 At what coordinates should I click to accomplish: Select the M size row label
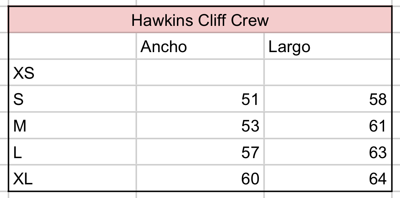tap(72, 126)
